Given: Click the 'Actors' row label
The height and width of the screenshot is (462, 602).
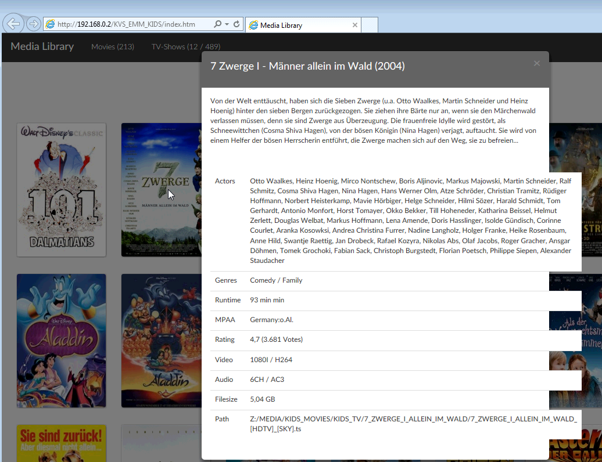Looking at the screenshot, I should tap(225, 181).
